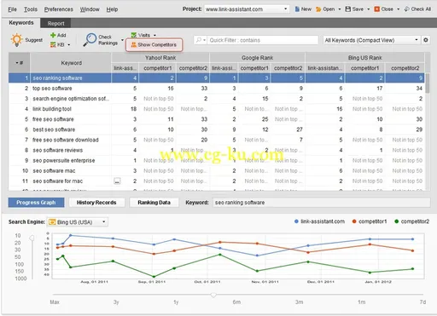Select the 'free seo software' row
This screenshot has width=437, height=316.
click(217, 119)
